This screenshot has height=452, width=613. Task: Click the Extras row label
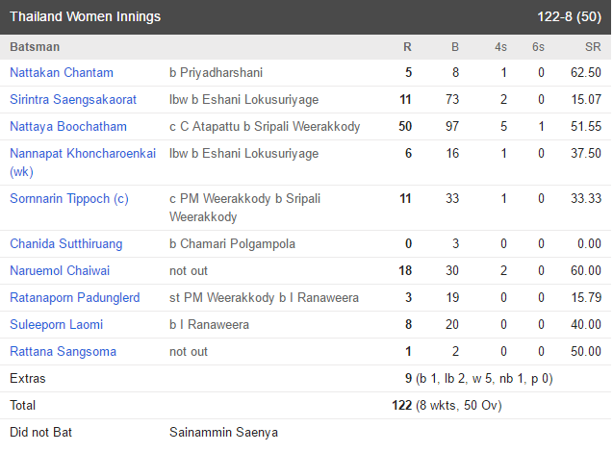pos(28,378)
